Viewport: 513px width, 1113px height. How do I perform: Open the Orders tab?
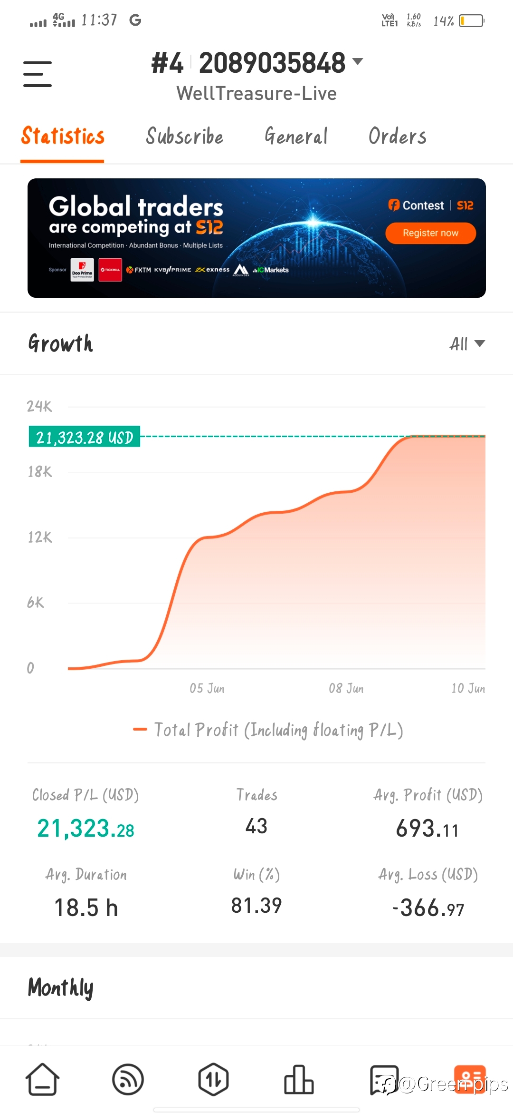[x=397, y=137]
